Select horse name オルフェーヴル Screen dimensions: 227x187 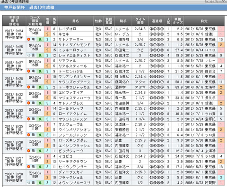(x=71, y=124)
